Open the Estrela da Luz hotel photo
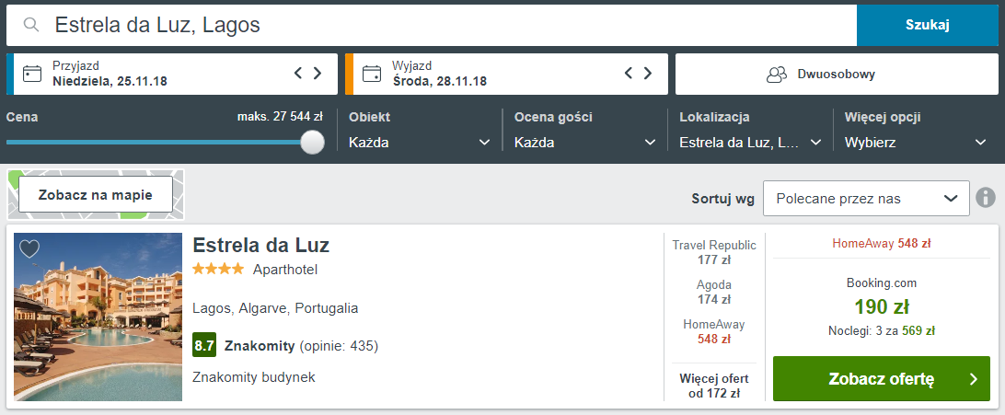Image resolution: width=1005 pixels, height=415 pixels. click(98, 317)
